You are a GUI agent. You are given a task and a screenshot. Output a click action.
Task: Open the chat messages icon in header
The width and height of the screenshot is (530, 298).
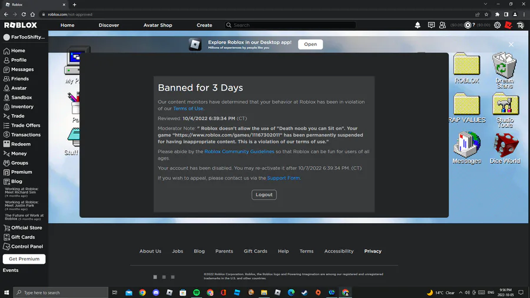(431, 25)
